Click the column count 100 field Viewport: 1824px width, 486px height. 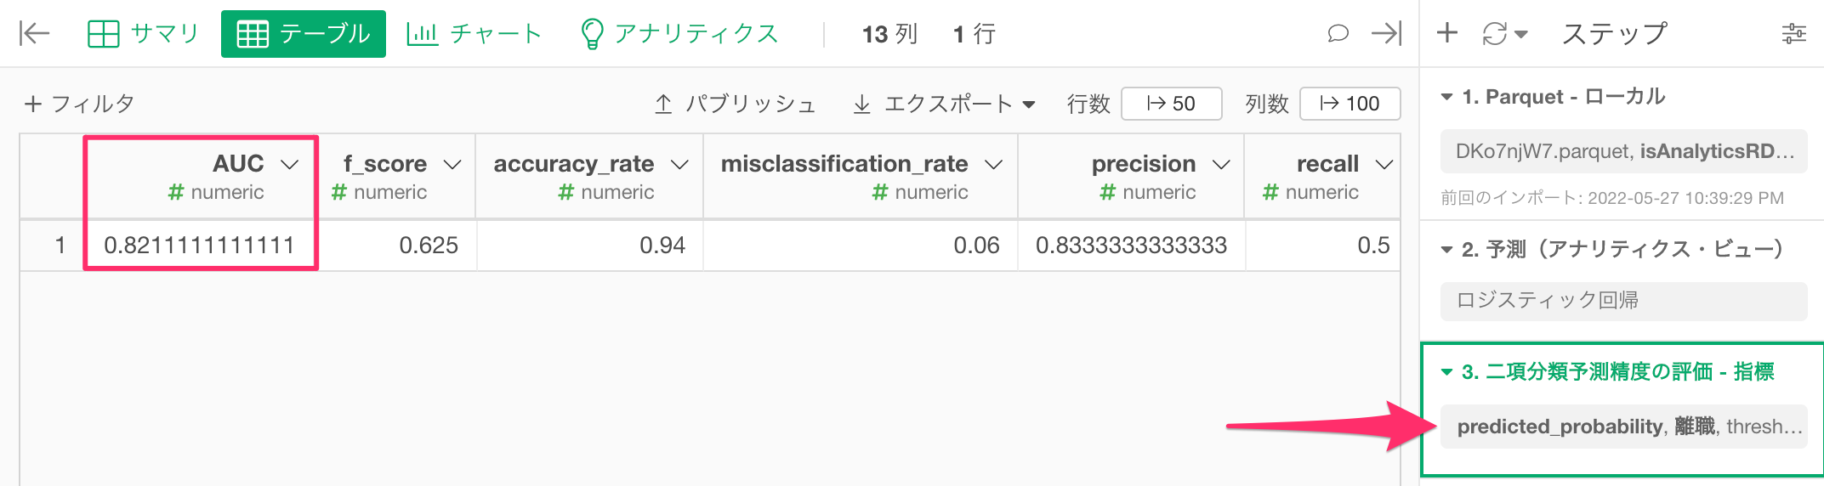pyautogui.click(x=1350, y=104)
